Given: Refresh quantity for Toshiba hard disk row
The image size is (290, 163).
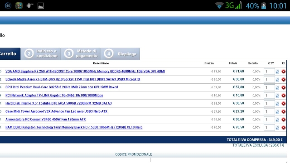Looking at the screenshot, I should [277, 104].
